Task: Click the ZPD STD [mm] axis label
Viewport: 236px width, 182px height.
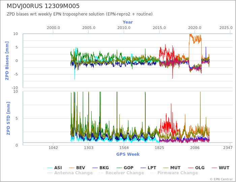Action: click(8, 118)
